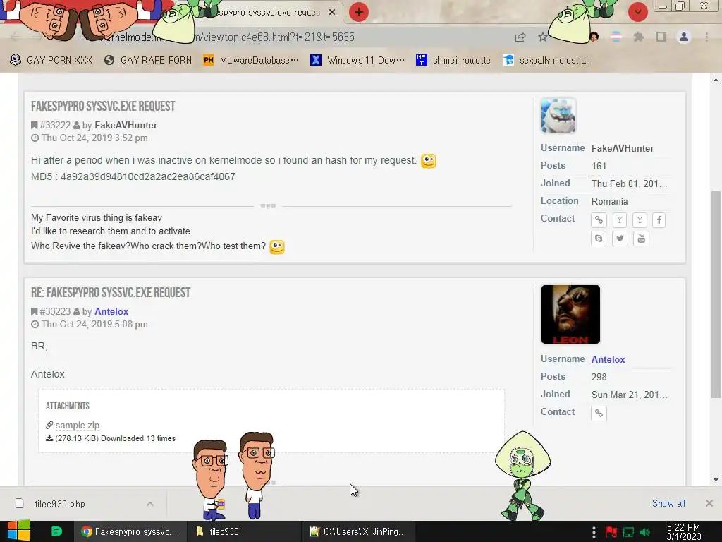722x542 pixels.
Task: Open the Windows Start button
Action: coord(18,531)
